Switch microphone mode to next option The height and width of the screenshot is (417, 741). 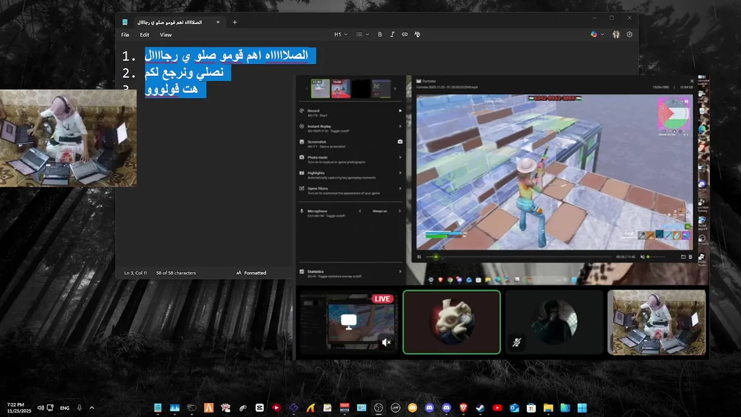pyautogui.click(x=400, y=211)
